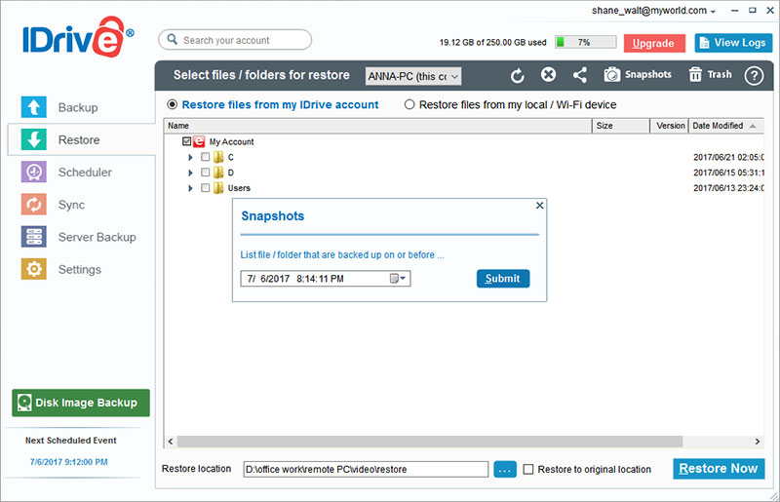Image resolution: width=780 pixels, height=502 pixels.
Task: Click the D folder date 2017/06/15
Action: coord(728,173)
